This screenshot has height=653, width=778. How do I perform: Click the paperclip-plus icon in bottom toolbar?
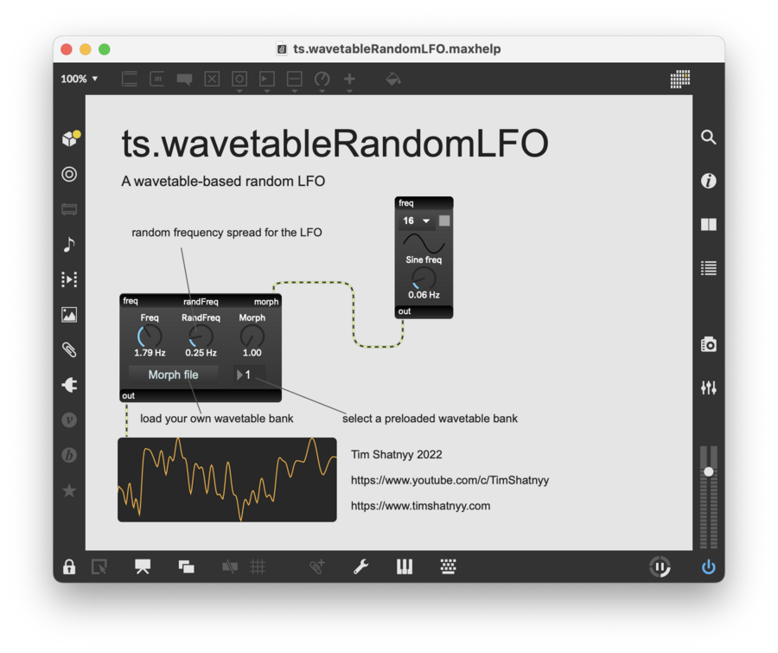317,567
